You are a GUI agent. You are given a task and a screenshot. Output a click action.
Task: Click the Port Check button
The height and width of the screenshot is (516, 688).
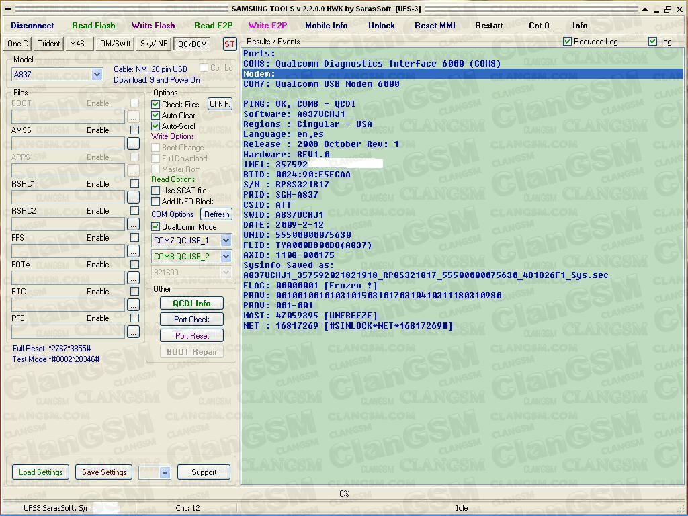(x=191, y=319)
